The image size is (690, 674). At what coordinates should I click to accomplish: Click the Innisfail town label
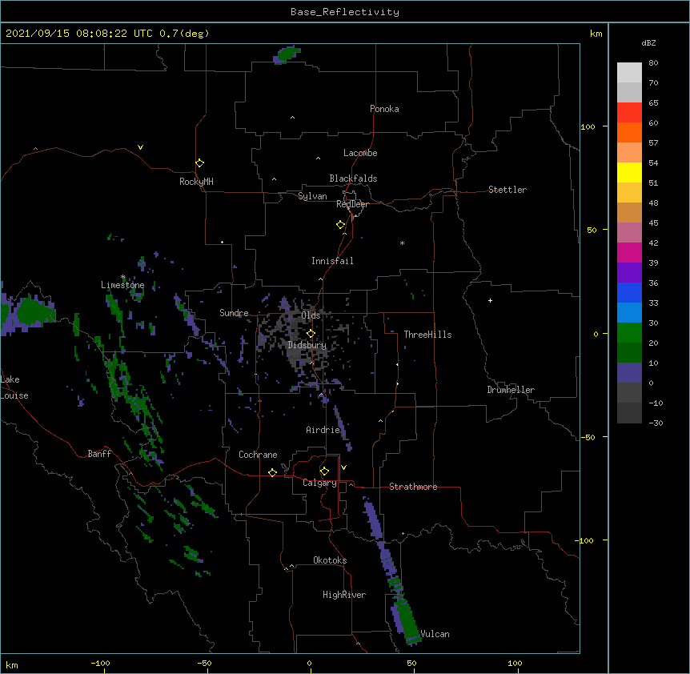tap(332, 261)
